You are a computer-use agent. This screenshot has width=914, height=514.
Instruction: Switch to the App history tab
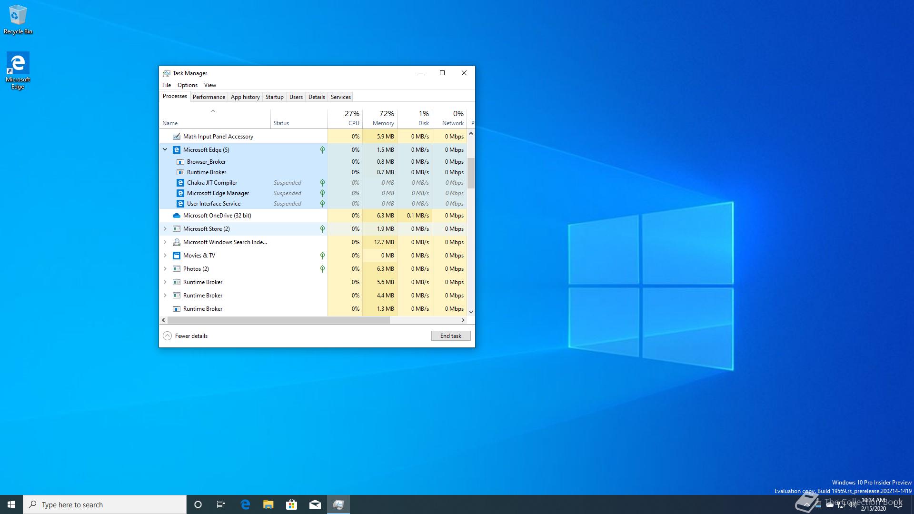[x=245, y=97]
